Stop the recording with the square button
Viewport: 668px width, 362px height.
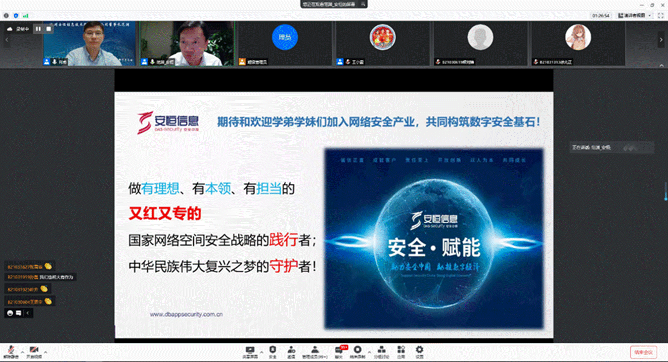[x=48, y=29]
